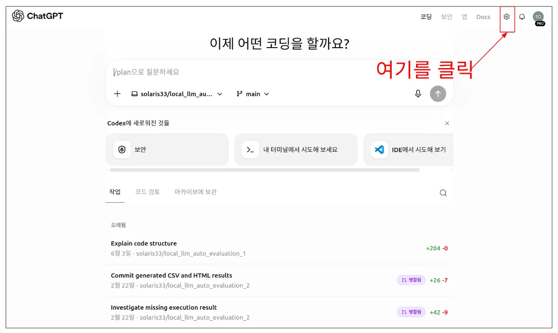Dismiss the 'Codex에 새로워진 것들' section
This screenshot has width=558, height=333.
pyautogui.click(x=447, y=123)
